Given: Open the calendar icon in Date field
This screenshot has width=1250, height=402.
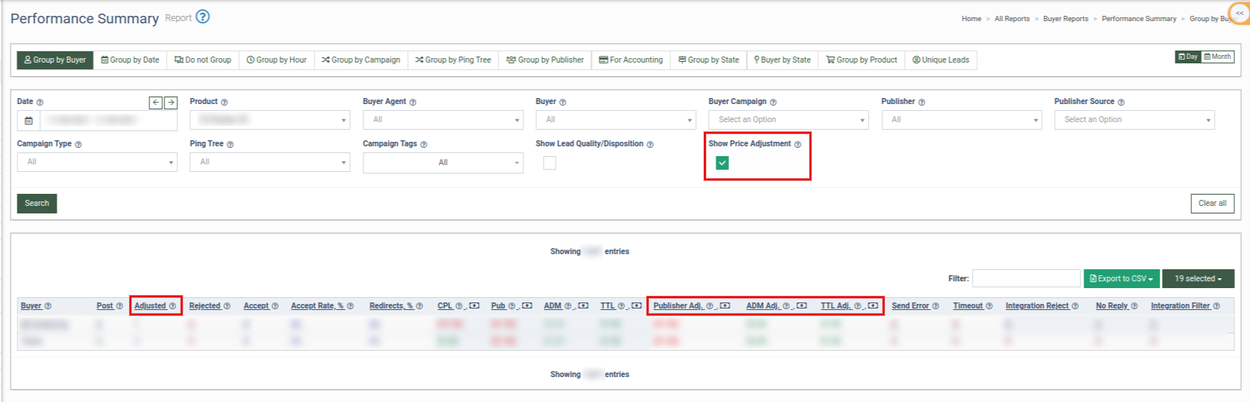Looking at the screenshot, I should [29, 120].
